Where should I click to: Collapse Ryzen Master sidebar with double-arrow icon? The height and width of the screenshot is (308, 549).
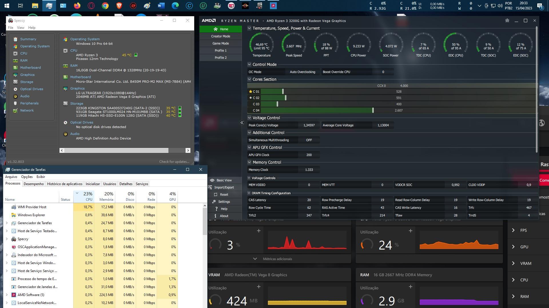point(242,123)
